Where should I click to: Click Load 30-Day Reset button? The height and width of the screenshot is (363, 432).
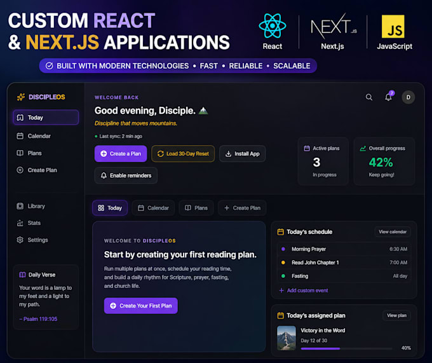click(x=183, y=153)
